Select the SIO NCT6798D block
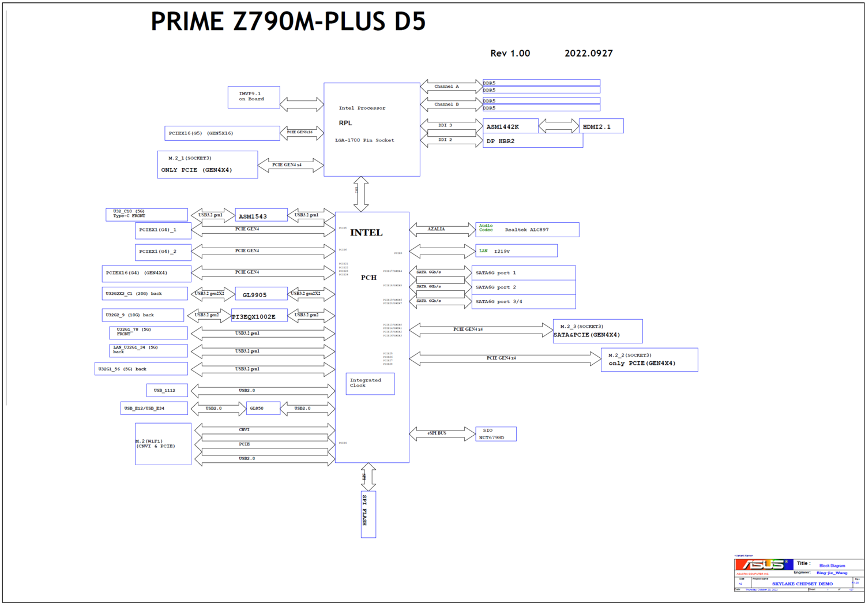865x606 pixels. tap(495, 434)
